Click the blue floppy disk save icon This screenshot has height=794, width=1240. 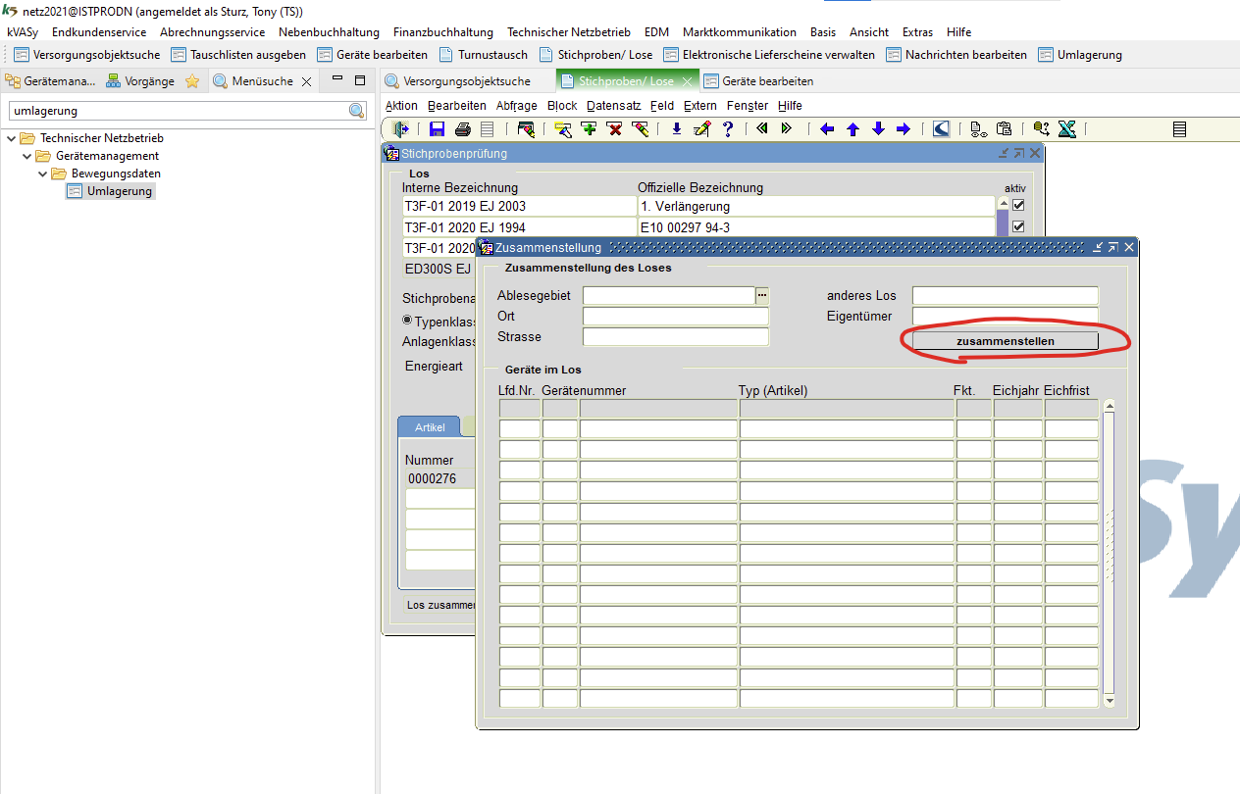pos(437,128)
